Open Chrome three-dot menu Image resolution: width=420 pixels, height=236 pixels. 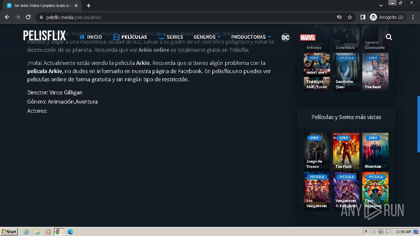(413, 17)
